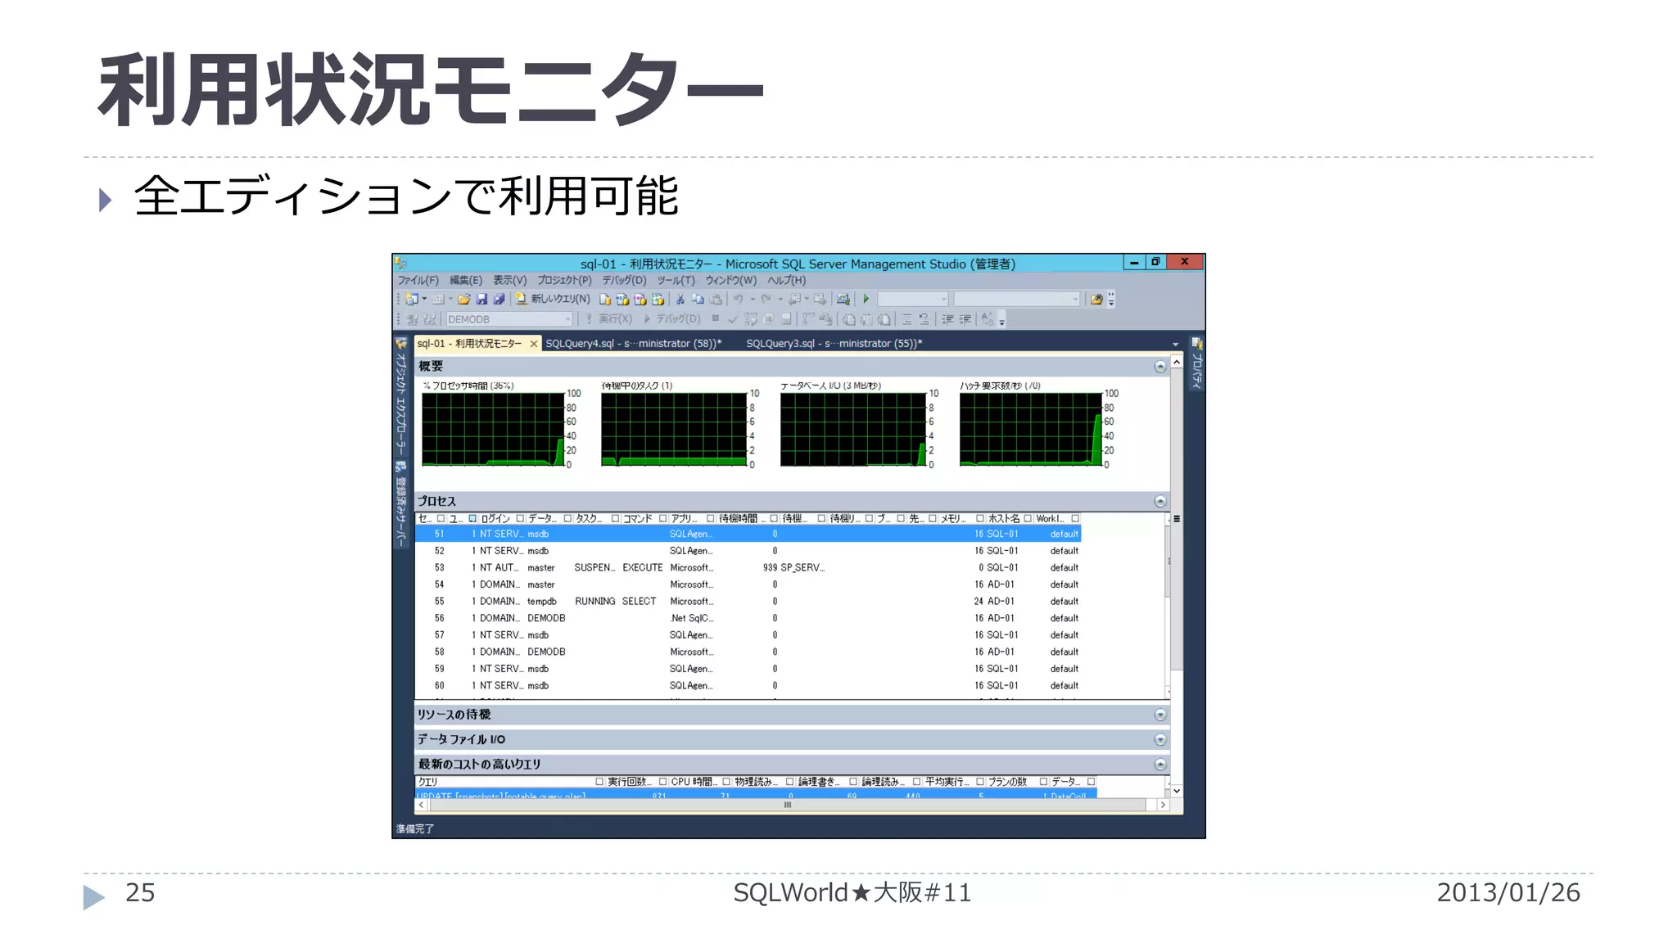
Task: Open the ホスト名 column filter
Action: point(1028,518)
